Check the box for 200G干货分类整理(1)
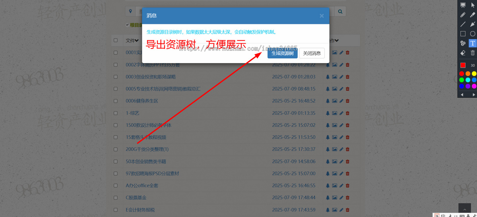477x217 pixels. point(116,149)
